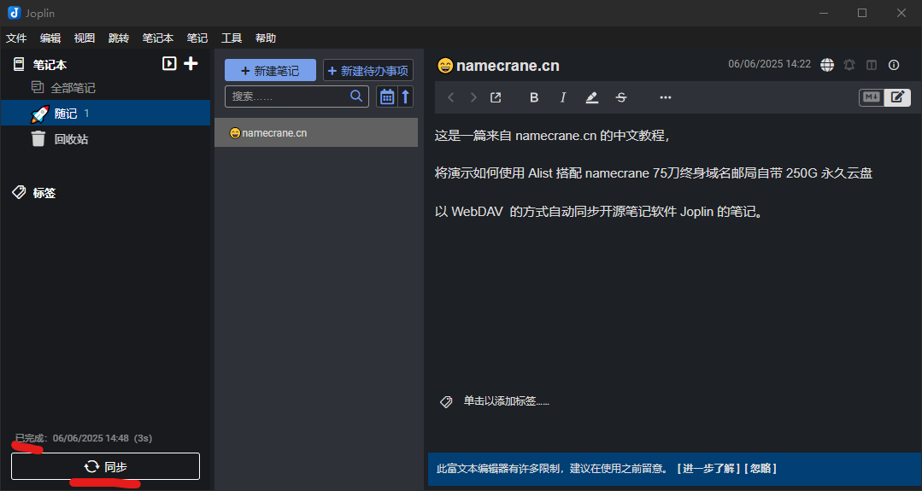Switch to rich text editor toggle
The height and width of the screenshot is (491, 922).
[897, 96]
